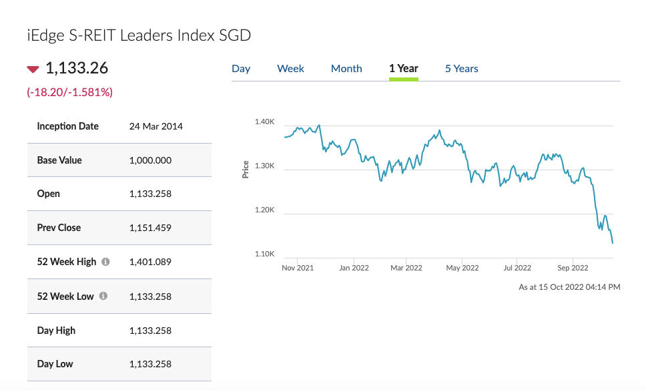The width and height of the screenshot is (646, 390).
Task: Click the Sep 2022 label on chart axis
Action: tap(572, 268)
